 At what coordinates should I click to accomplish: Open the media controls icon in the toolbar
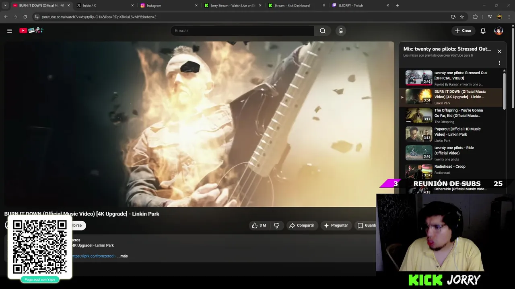pos(490,17)
